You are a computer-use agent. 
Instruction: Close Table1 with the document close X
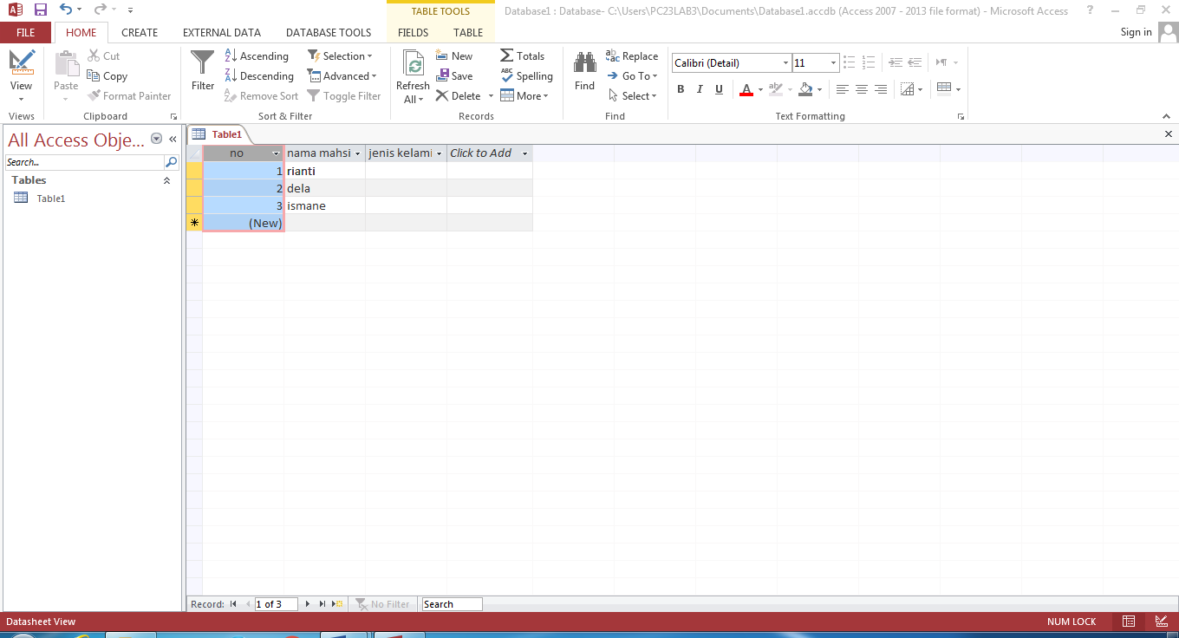[1169, 134]
